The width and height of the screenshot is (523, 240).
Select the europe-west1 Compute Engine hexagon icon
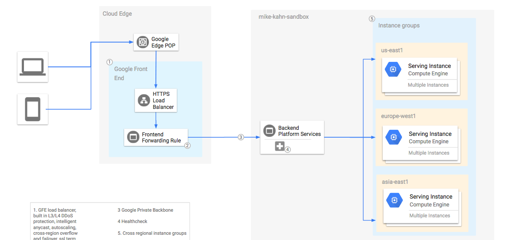(x=393, y=137)
